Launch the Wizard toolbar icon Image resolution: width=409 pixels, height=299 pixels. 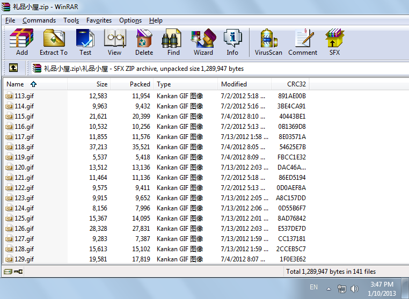tap(203, 42)
